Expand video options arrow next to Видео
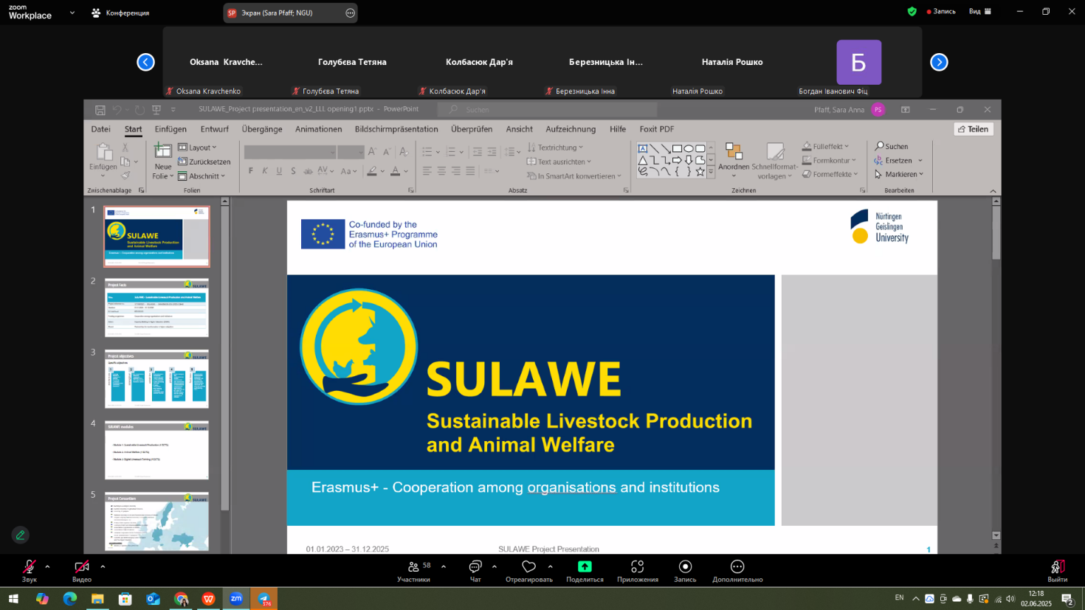 [x=103, y=566]
